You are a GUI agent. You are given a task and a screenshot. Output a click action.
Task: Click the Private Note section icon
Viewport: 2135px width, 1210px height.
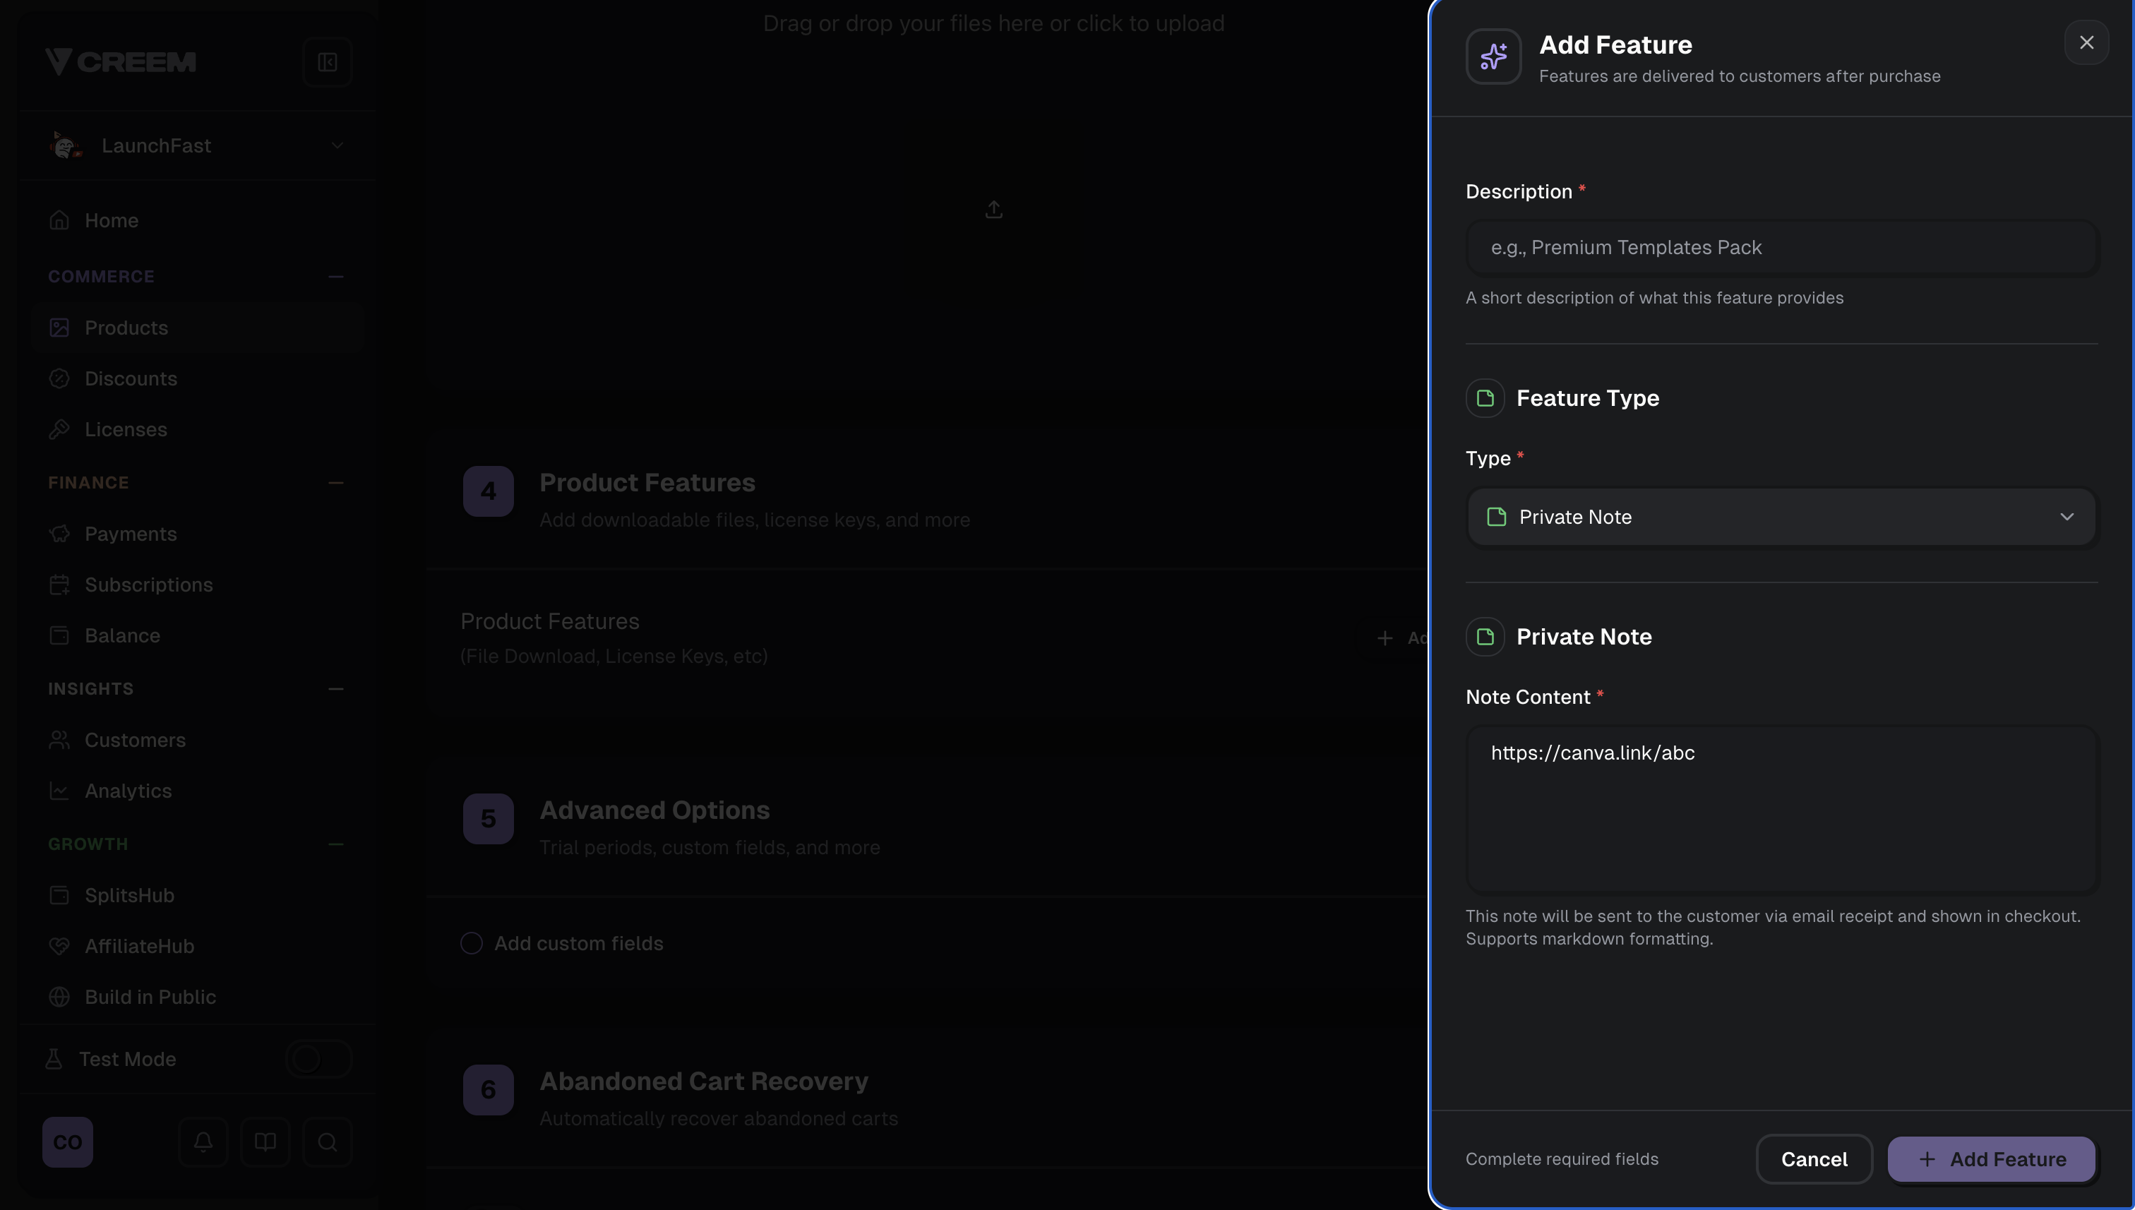tap(1485, 637)
